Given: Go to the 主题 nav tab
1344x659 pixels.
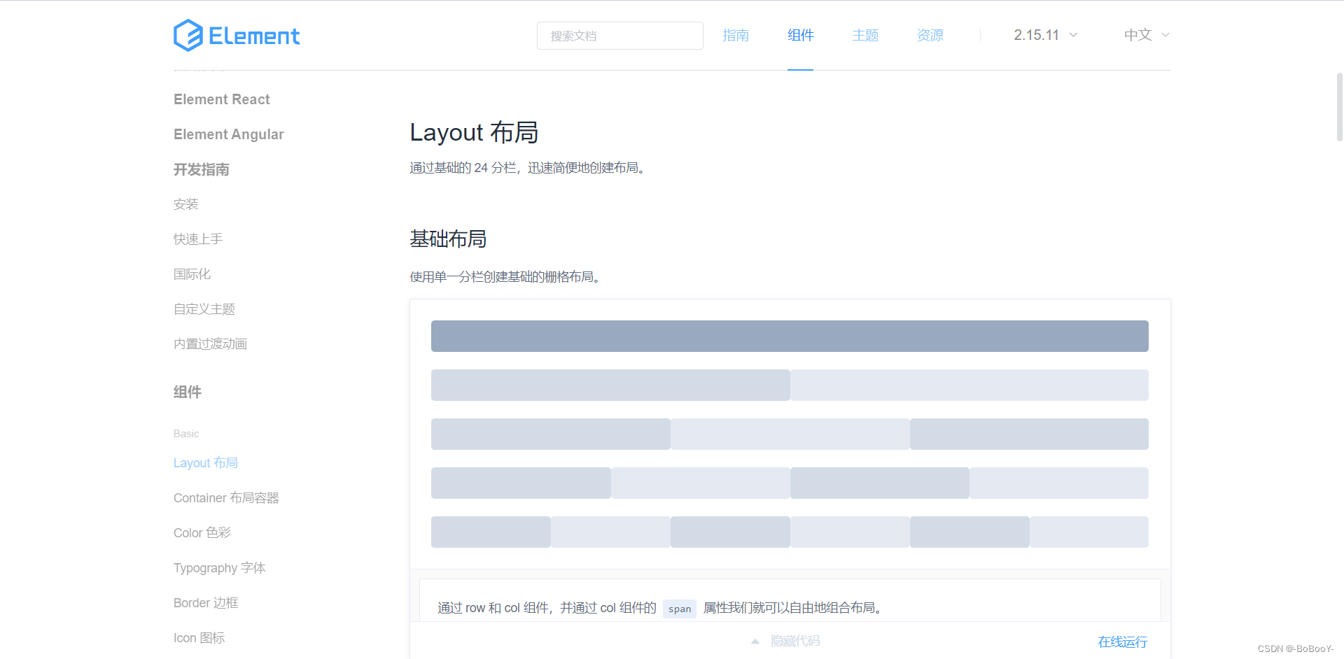Looking at the screenshot, I should [865, 35].
